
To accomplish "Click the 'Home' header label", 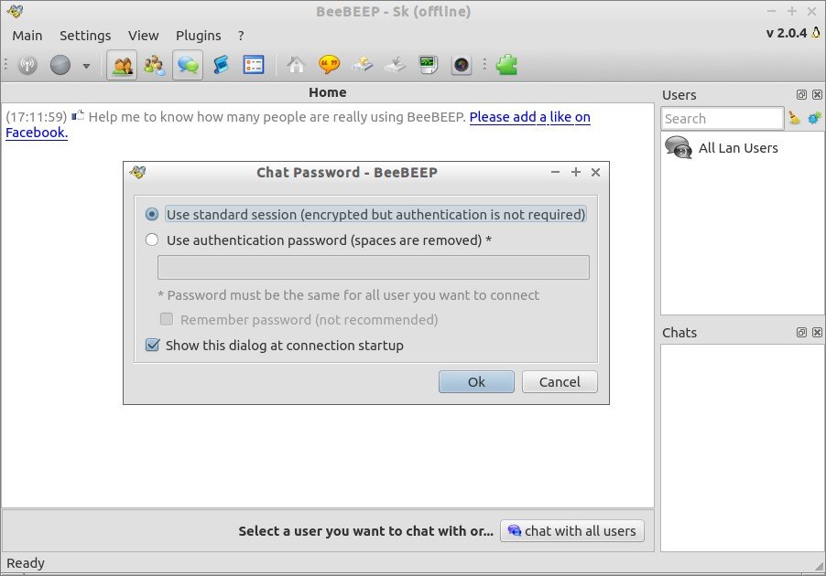I will 328,92.
